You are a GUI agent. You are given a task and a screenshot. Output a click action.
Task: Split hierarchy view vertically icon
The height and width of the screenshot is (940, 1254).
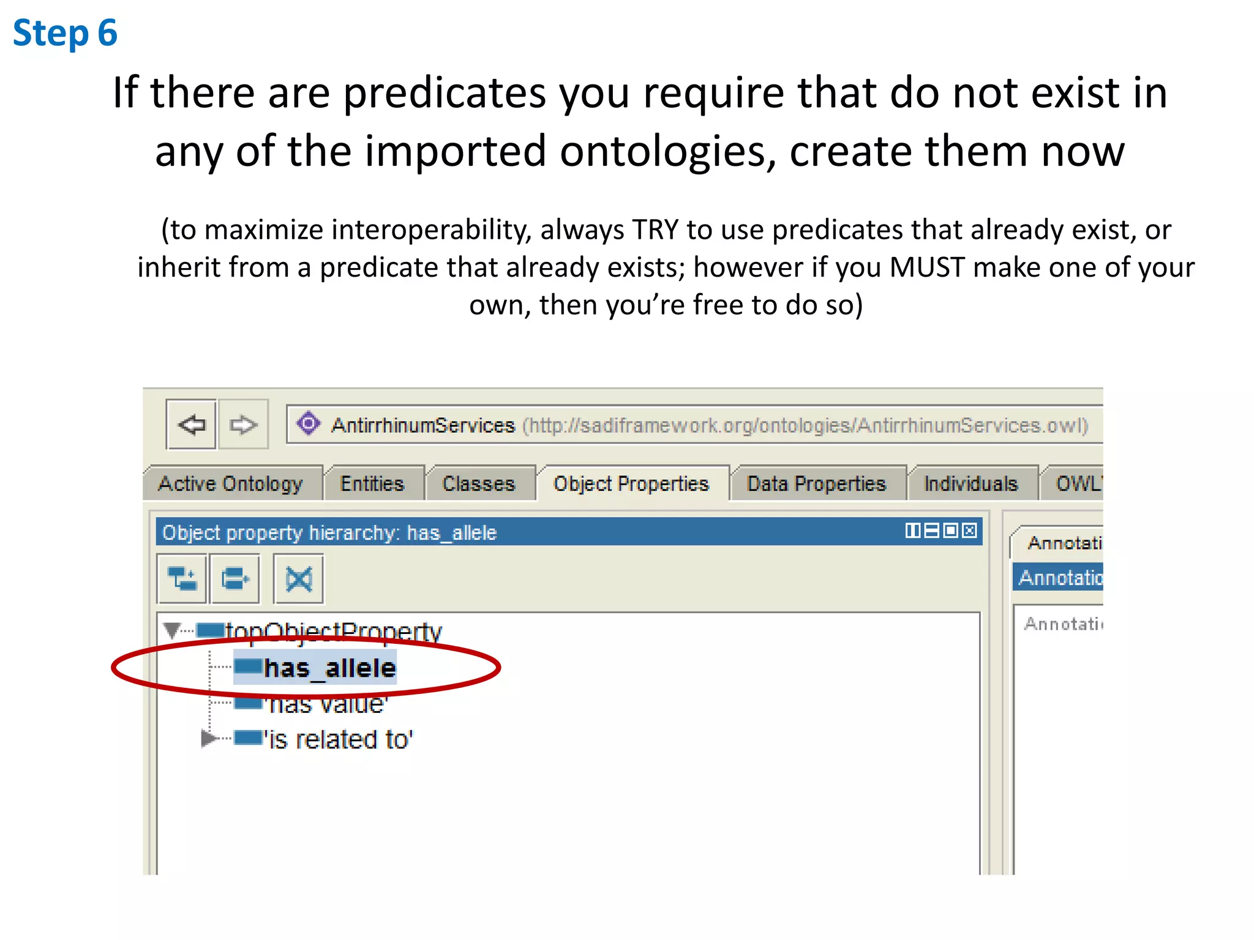click(912, 531)
